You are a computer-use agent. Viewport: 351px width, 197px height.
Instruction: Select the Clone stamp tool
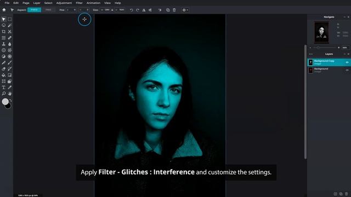(4, 44)
